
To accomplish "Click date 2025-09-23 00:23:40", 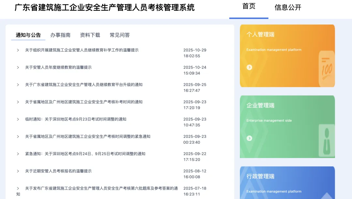I will click(x=195, y=139).
